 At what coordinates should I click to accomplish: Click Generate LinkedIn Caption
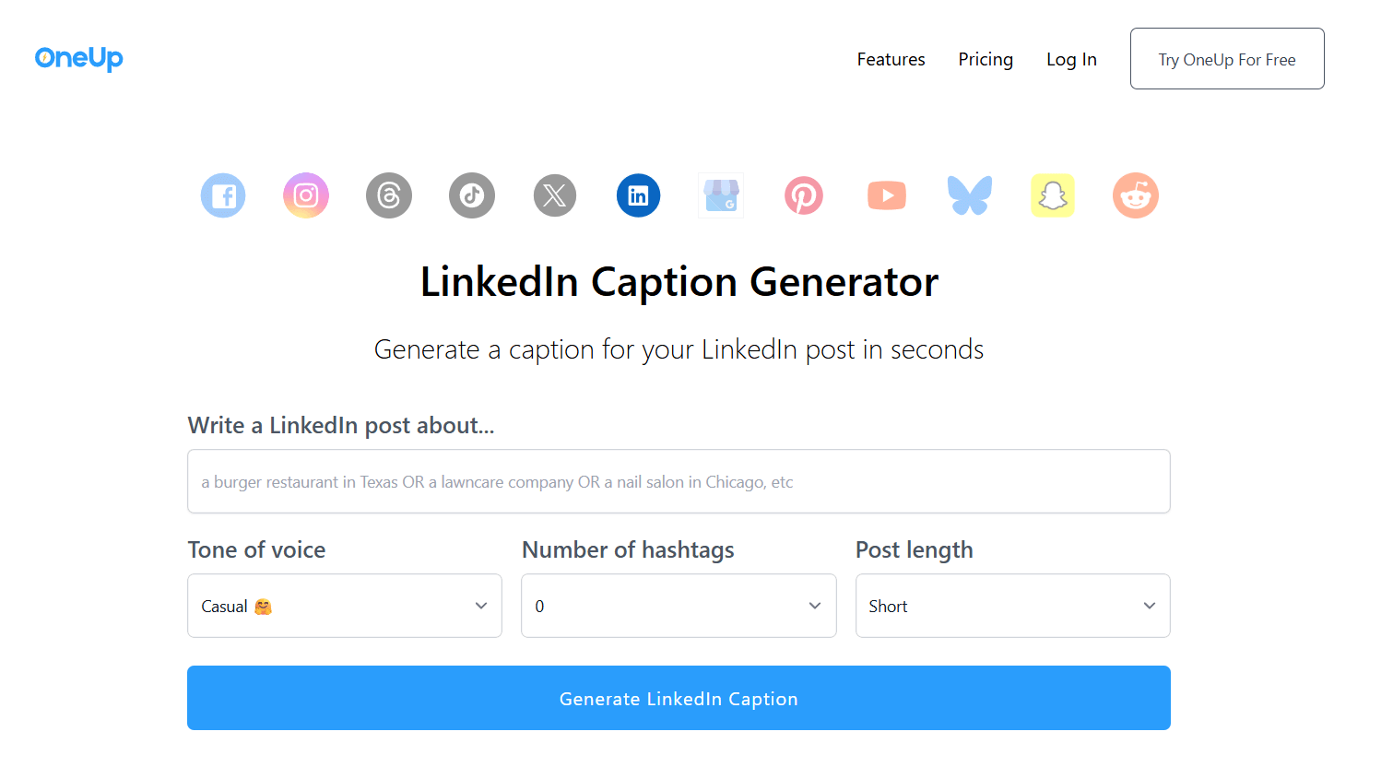tap(679, 698)
